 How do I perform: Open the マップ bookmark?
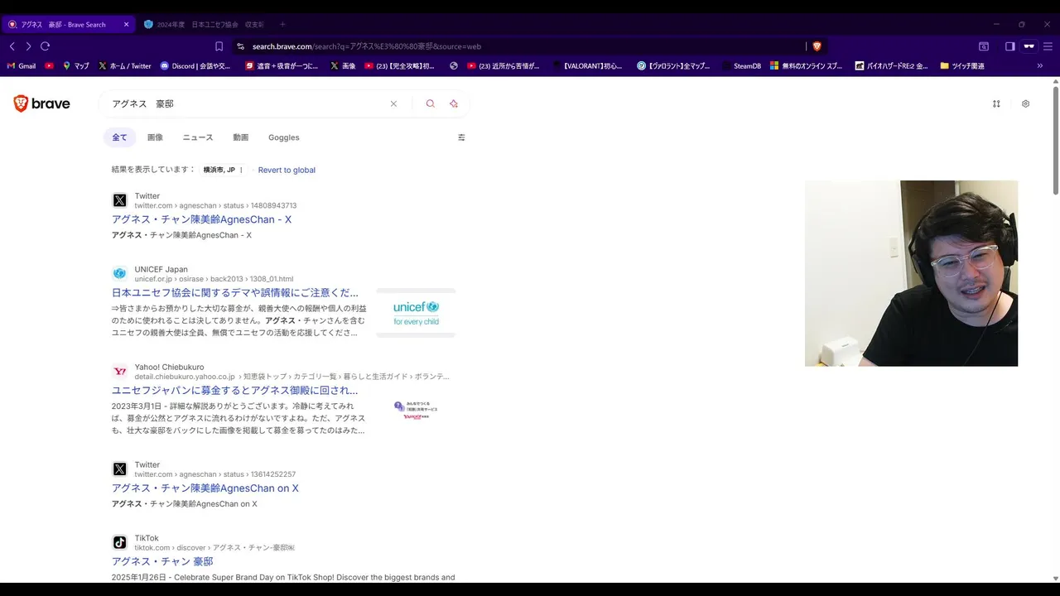tap(75, 65)
